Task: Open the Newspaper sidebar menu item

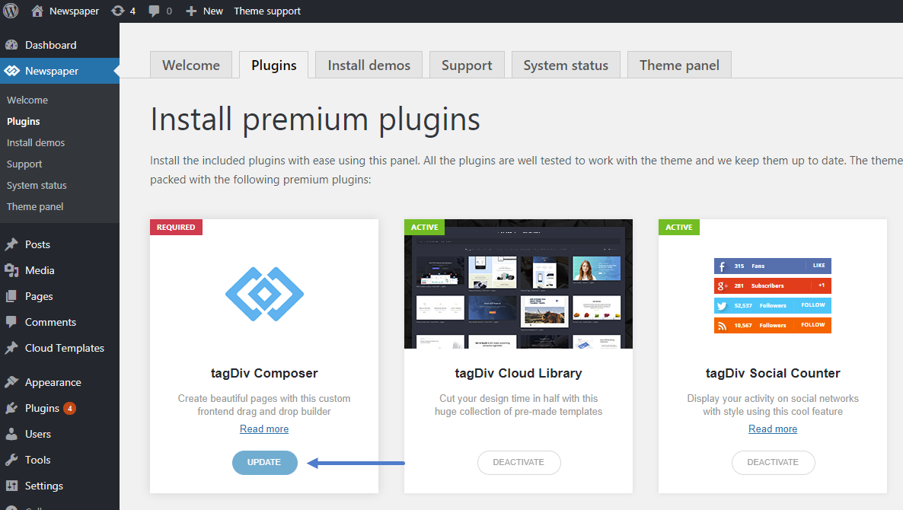Action: (x=60, y=71)
